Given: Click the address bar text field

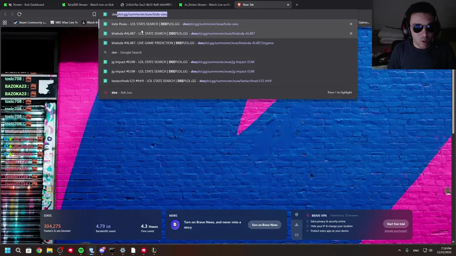Looking at the screenshot, I should pyautogui.click(x=228, y=14).
